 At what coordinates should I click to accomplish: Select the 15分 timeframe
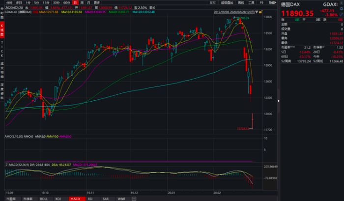[x=46, y=2]
